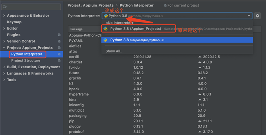Screen dimensions: 266x135
Task: Click the search magnifier icon in settings
Action: coord(4,7)
